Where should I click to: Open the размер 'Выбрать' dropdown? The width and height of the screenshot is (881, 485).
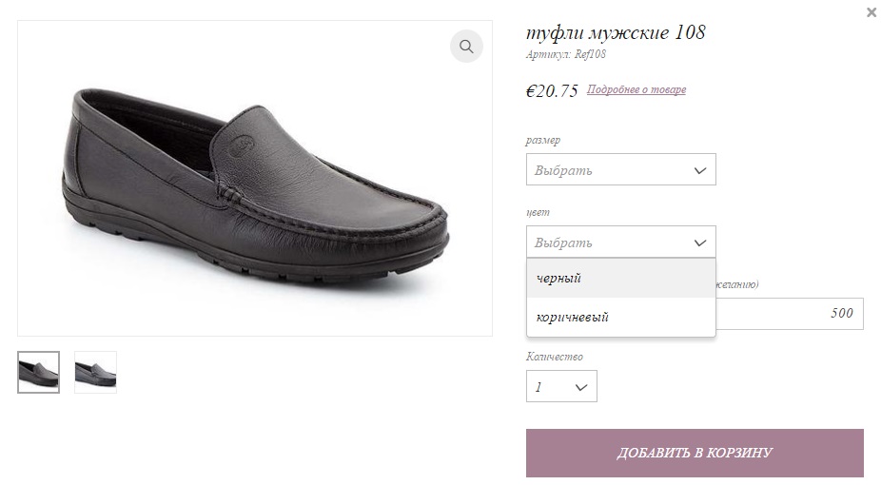(x=621, y=169)
